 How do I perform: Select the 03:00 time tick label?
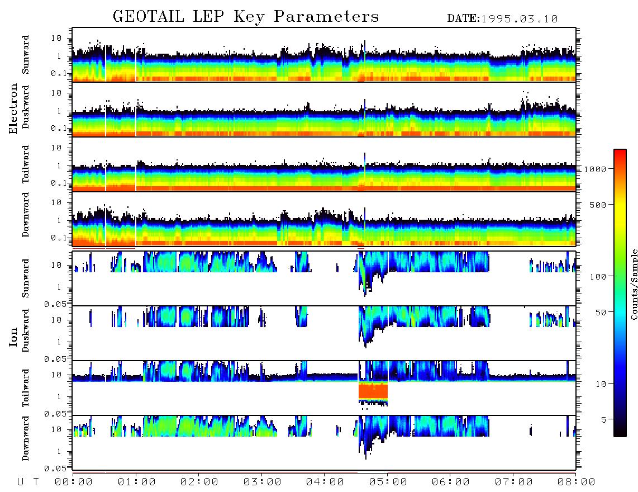pyautogui.click(x=263, y=482)
